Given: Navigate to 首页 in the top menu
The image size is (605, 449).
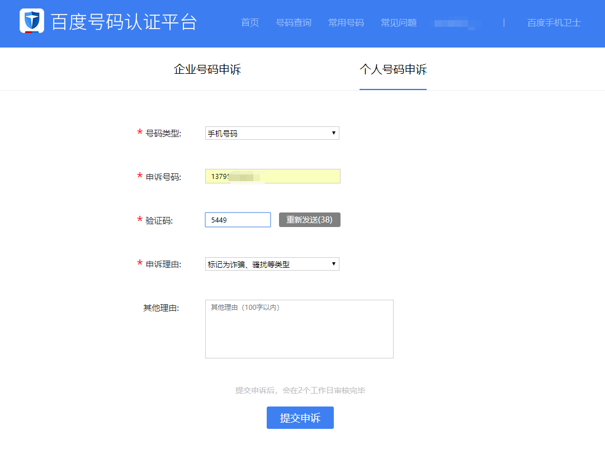Looking at the screenshot, I should (x=249, y=23).
